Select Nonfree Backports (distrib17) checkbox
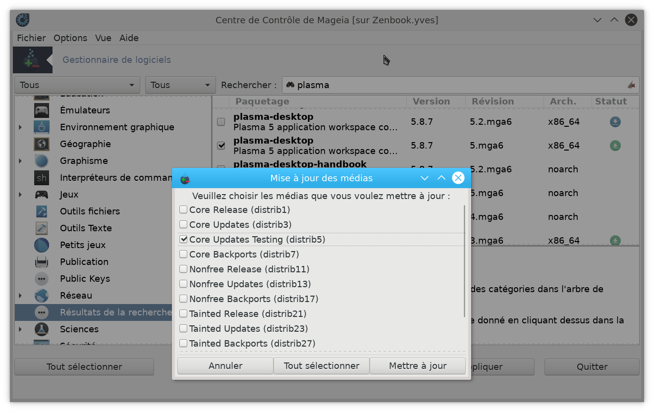Viewport: 654px width, 412px height. click(183, 299)
